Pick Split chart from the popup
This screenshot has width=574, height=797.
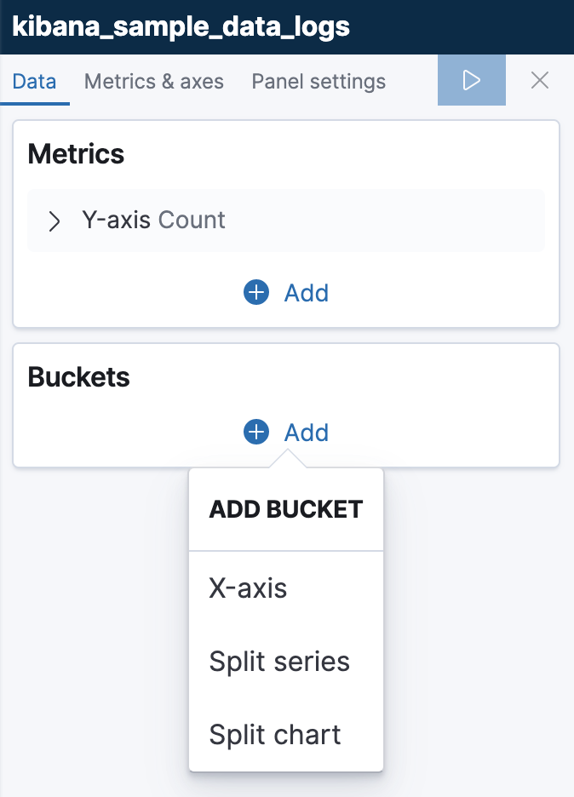click(x=275, y=735)
